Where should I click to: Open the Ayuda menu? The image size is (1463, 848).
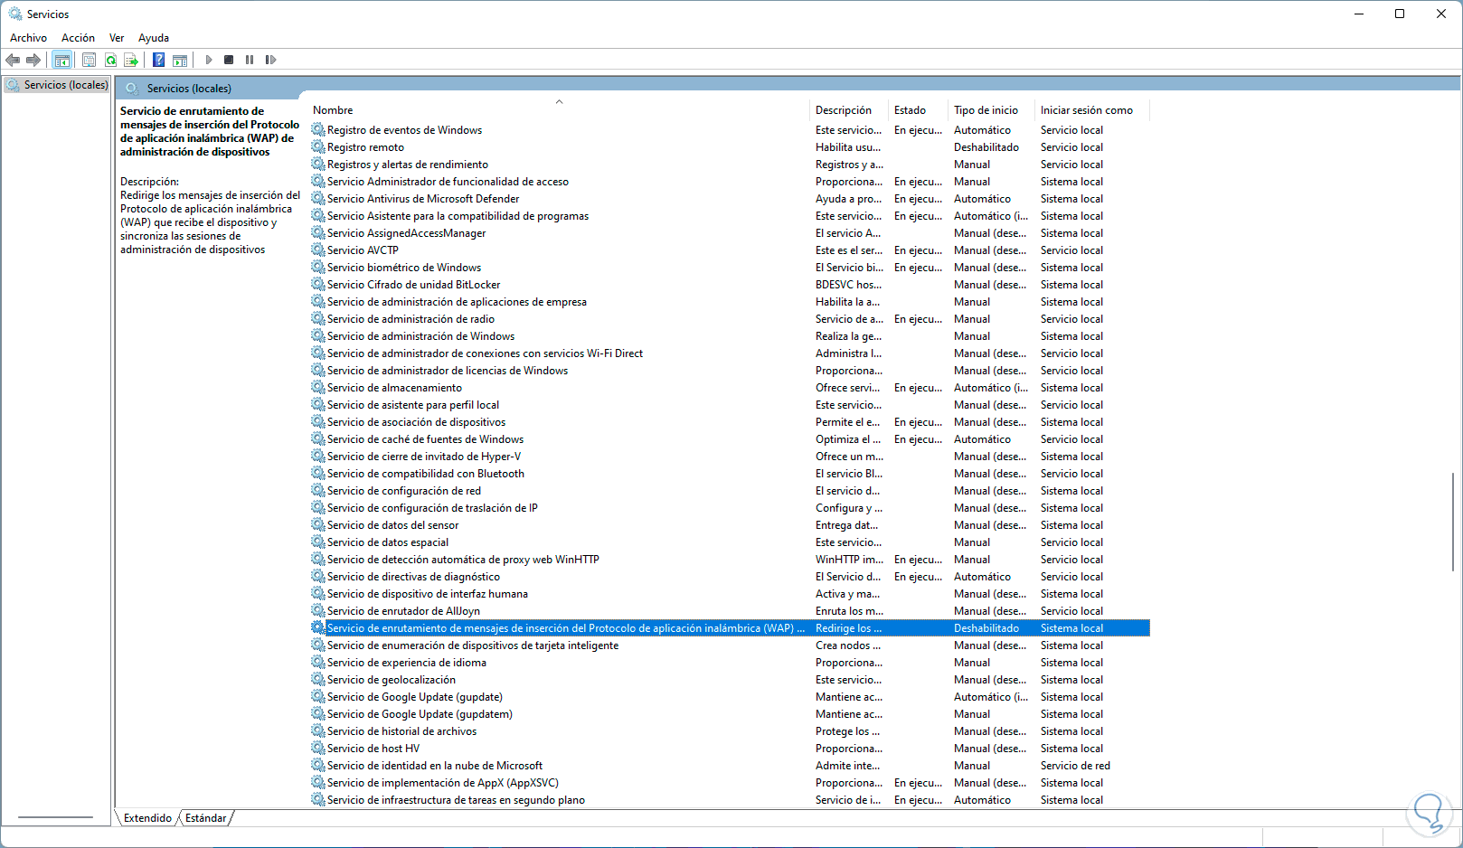click(x=154, y=38)
